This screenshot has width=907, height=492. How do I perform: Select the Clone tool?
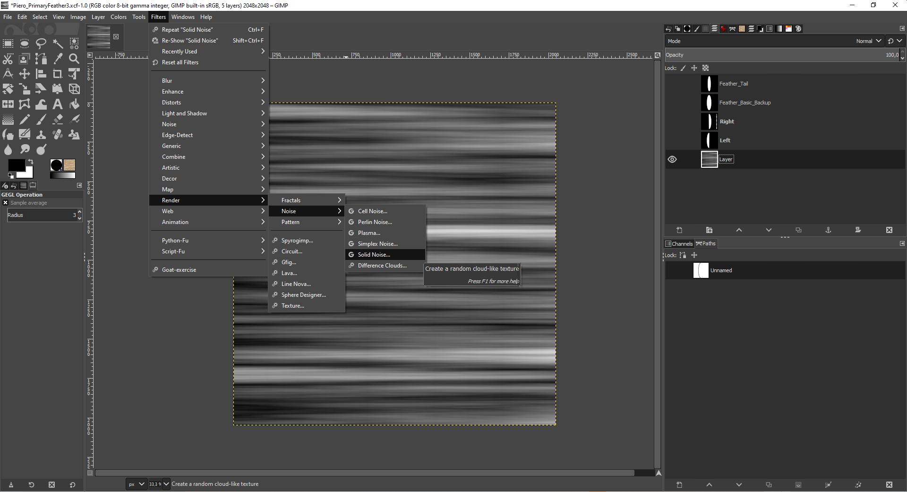tap(41, 135)
